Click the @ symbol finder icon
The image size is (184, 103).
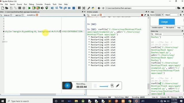(24, 8)
